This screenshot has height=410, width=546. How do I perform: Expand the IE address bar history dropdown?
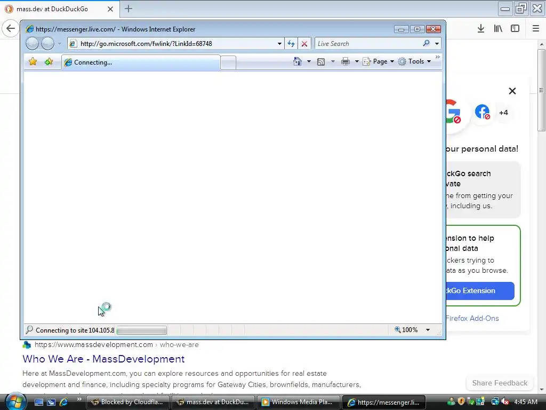click(279, 44)
